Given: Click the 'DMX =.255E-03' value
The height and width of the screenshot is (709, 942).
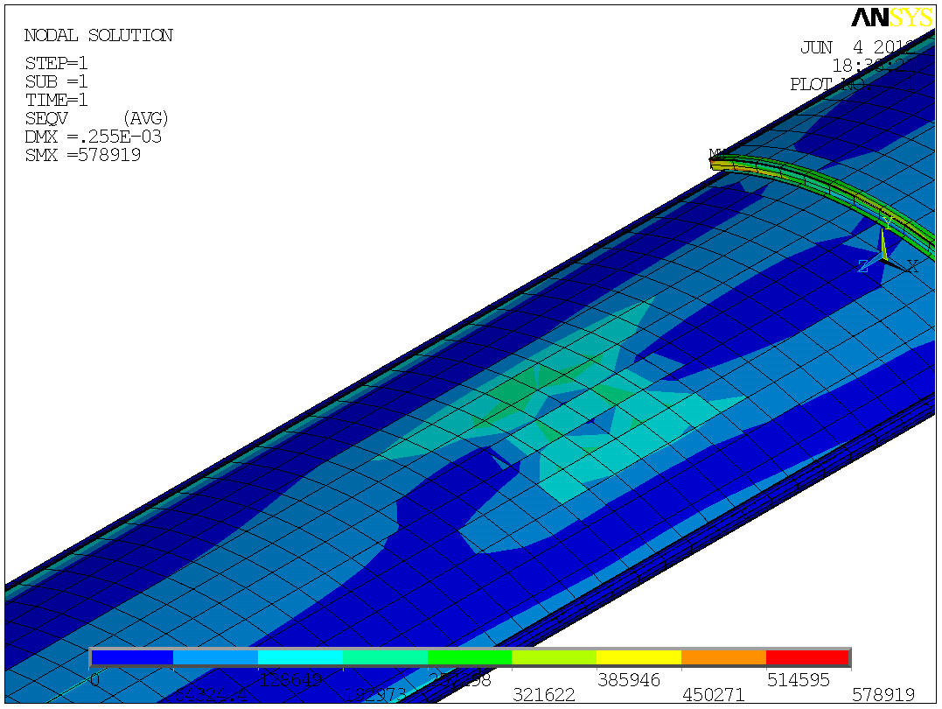Looking at the screenshot, I should point(93,137).
